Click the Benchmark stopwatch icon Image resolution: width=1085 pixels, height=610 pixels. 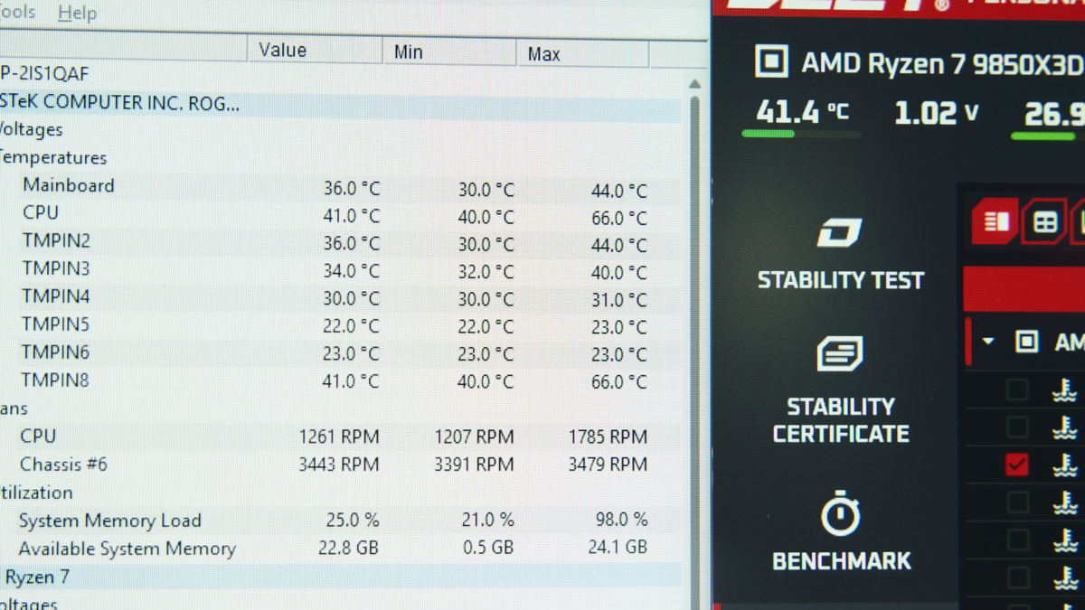tap(841, 513)
